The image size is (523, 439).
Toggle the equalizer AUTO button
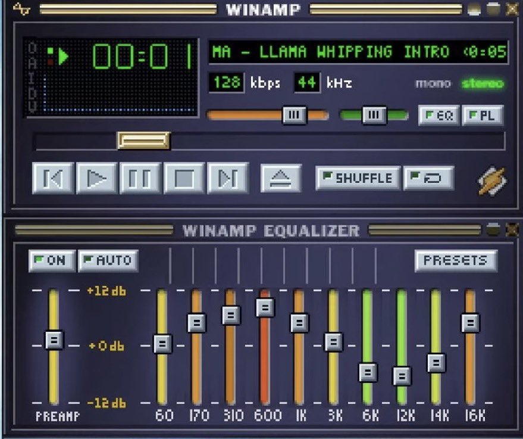(x=108, y=260)
